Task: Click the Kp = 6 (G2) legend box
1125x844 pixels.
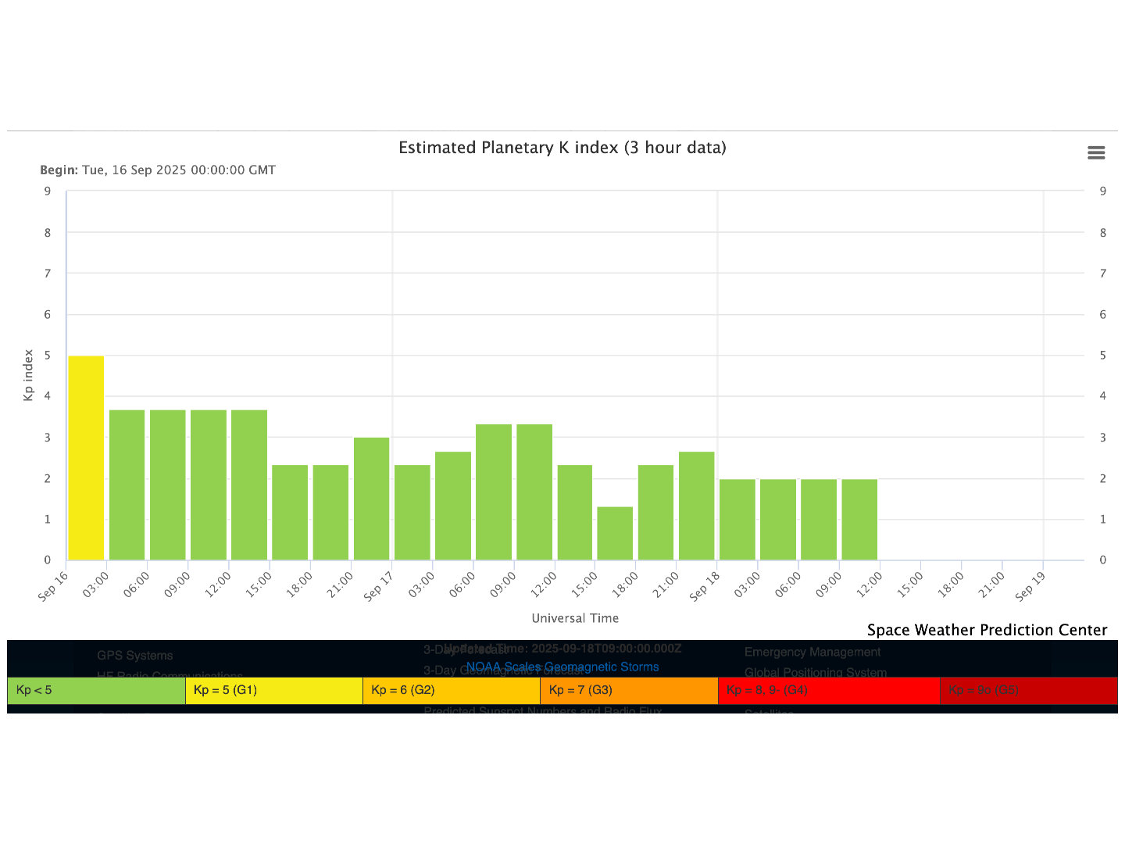Action: pos(451,691)
